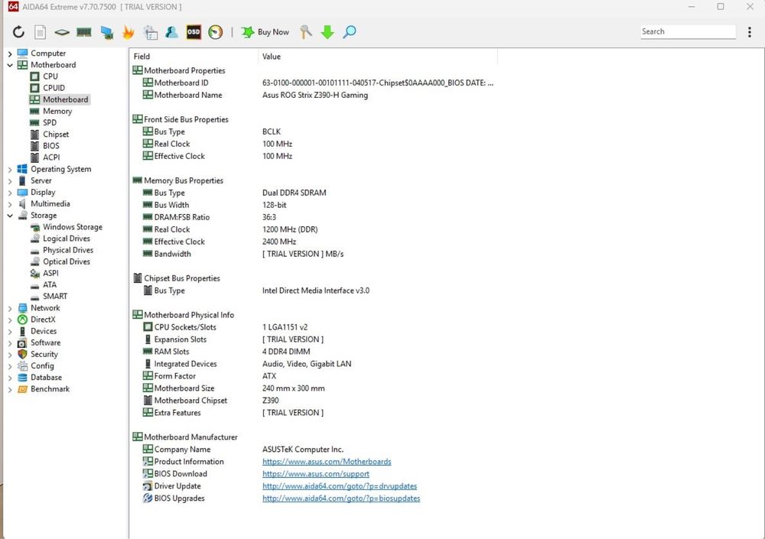
Task: Open the OSD panel icon
Action: (194, 32)
